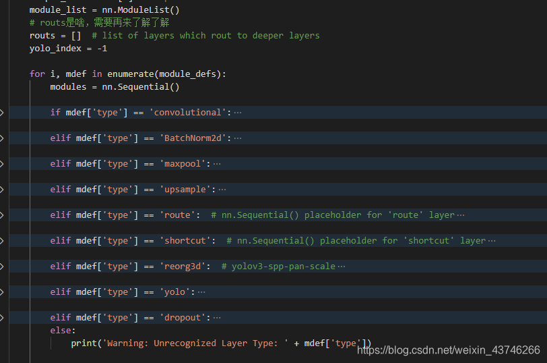Expand the folded 'route' elif block arrow
Screen dimensions: 547x363
(x=2, y=215)
